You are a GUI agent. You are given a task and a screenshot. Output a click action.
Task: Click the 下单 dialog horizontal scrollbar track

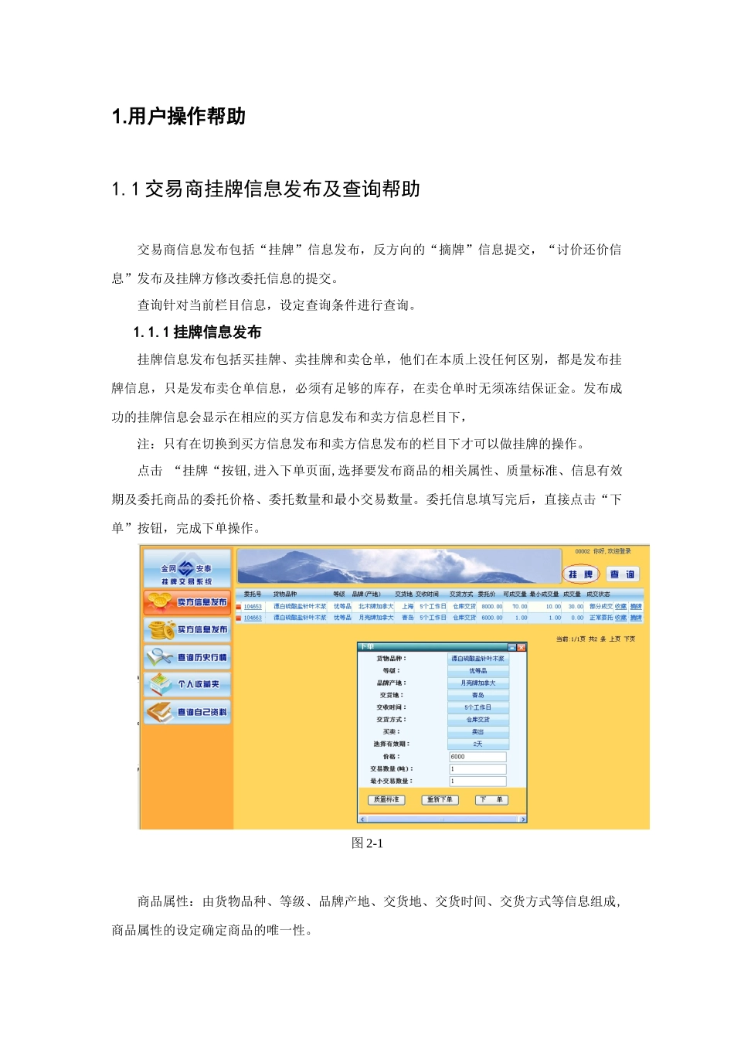click(x=442, y=819)
